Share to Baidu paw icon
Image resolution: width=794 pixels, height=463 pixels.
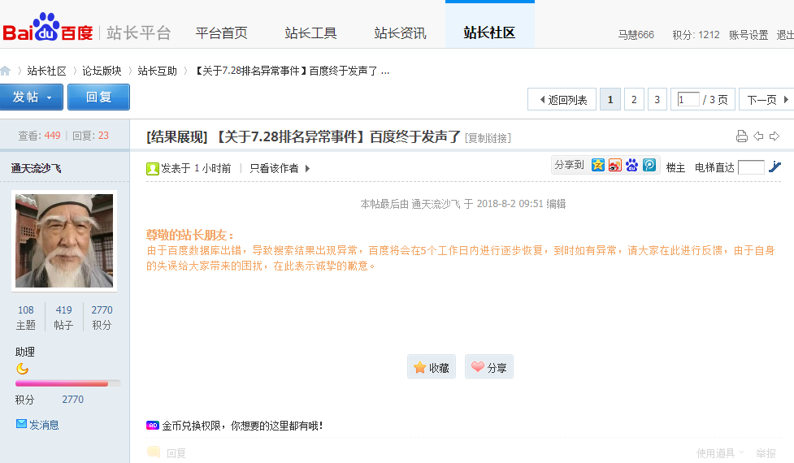tap(631, 165)
